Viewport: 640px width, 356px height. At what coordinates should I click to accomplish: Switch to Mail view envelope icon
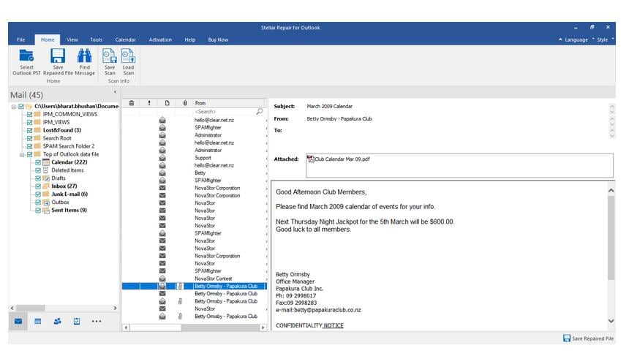18,322
